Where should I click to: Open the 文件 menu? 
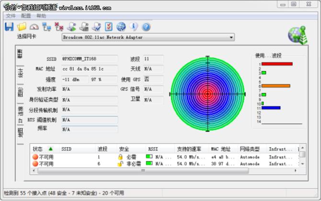pyautogui.click(x=11, y=16)
